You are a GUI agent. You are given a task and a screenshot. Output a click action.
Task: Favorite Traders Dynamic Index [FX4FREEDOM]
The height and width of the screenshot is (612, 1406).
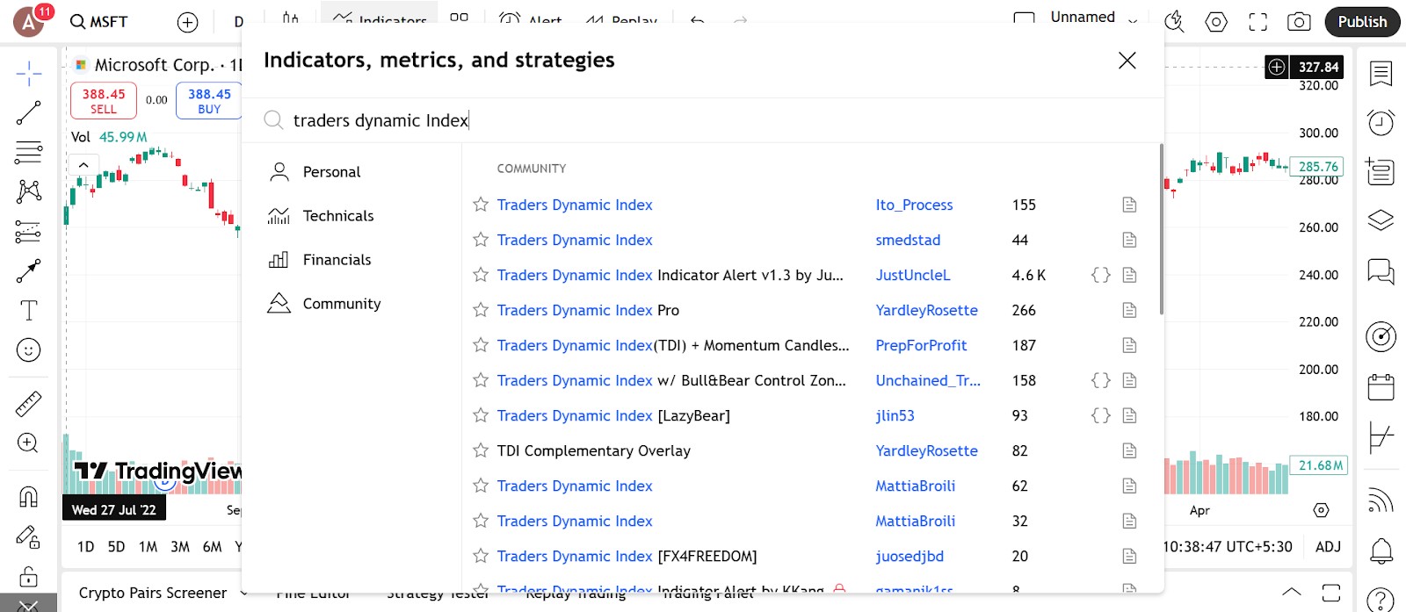coord(481,556)
